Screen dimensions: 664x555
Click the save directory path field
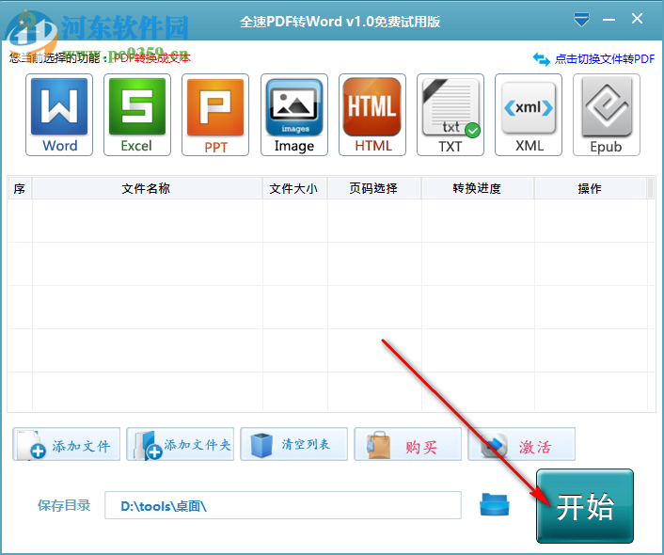(283, 505)
